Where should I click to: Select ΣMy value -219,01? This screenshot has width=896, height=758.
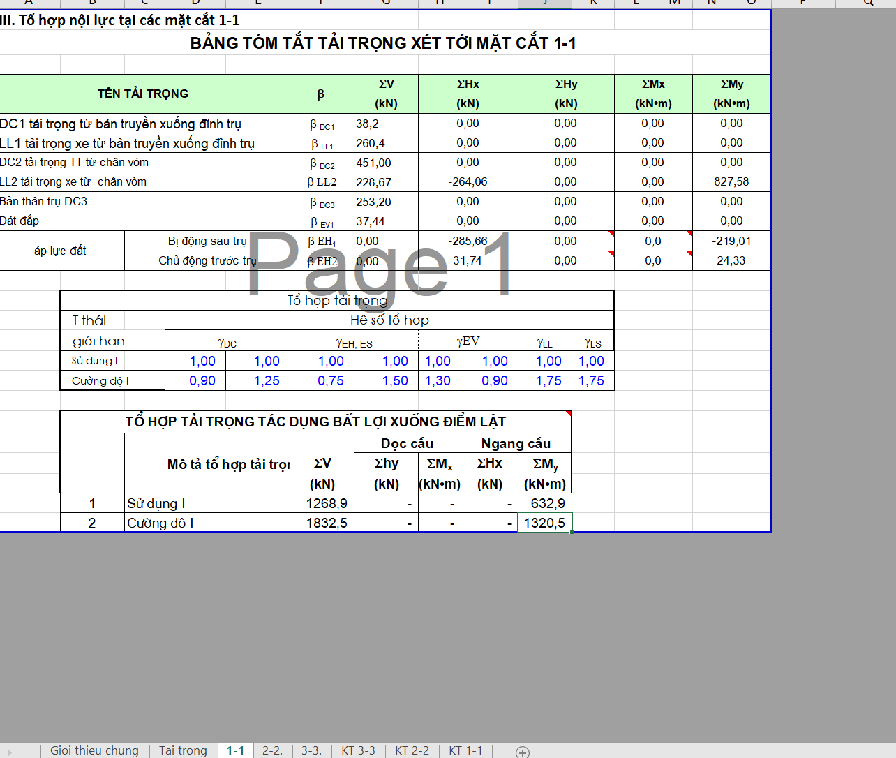[731, 241]
